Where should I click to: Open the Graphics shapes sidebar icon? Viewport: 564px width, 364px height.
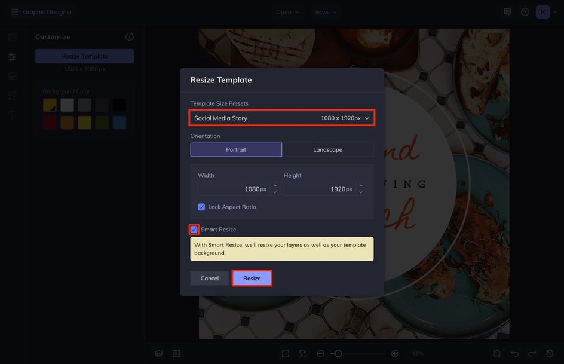tap(13, 96)
